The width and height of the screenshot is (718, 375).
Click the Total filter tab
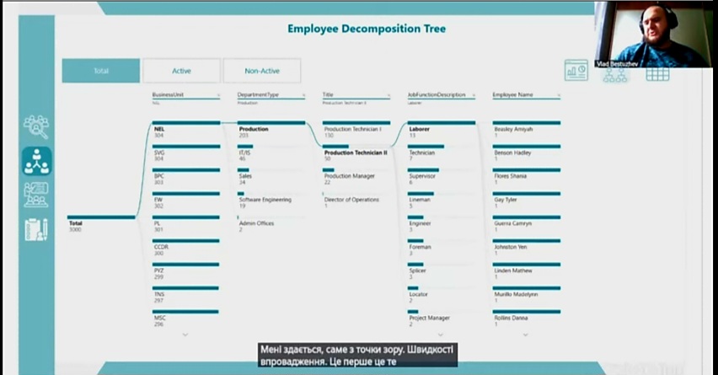pos(101,71)
